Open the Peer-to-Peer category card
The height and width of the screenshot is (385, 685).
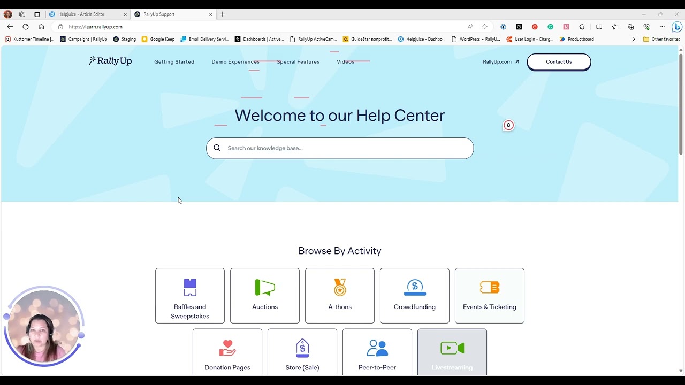click(x=377, y=352)
